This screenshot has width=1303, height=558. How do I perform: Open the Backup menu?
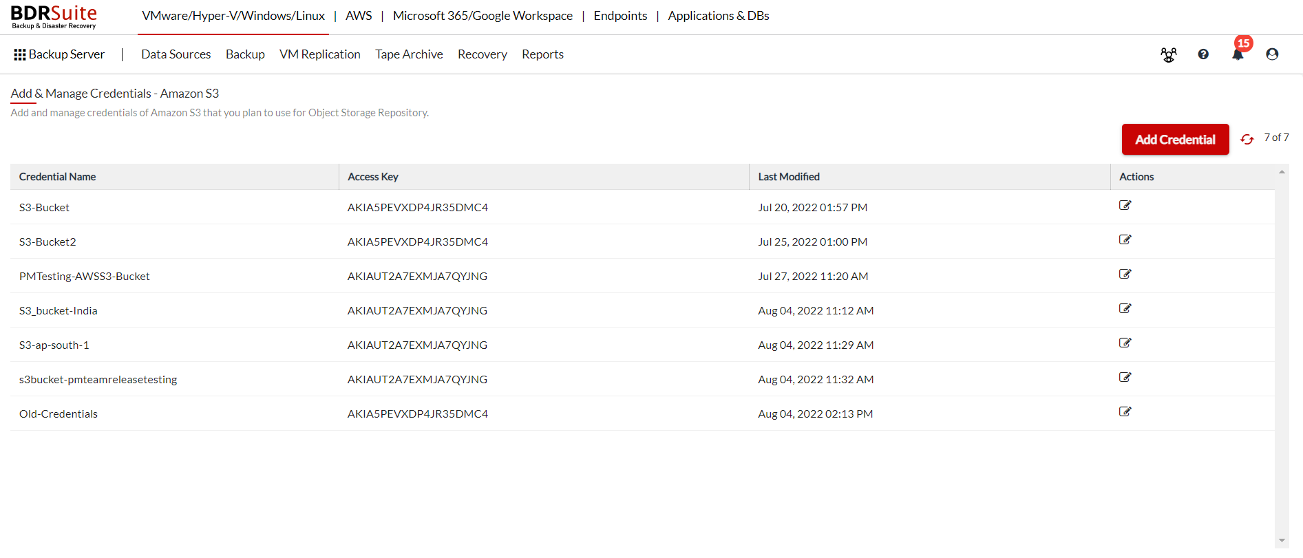tap(245, 54)
